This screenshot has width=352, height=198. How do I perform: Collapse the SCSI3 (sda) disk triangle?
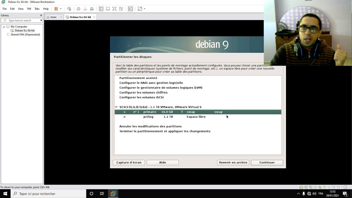click(x=116, y=107)
